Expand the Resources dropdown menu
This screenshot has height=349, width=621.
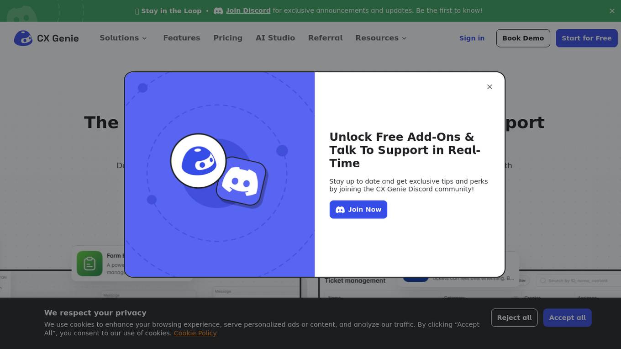click(381, 38)
